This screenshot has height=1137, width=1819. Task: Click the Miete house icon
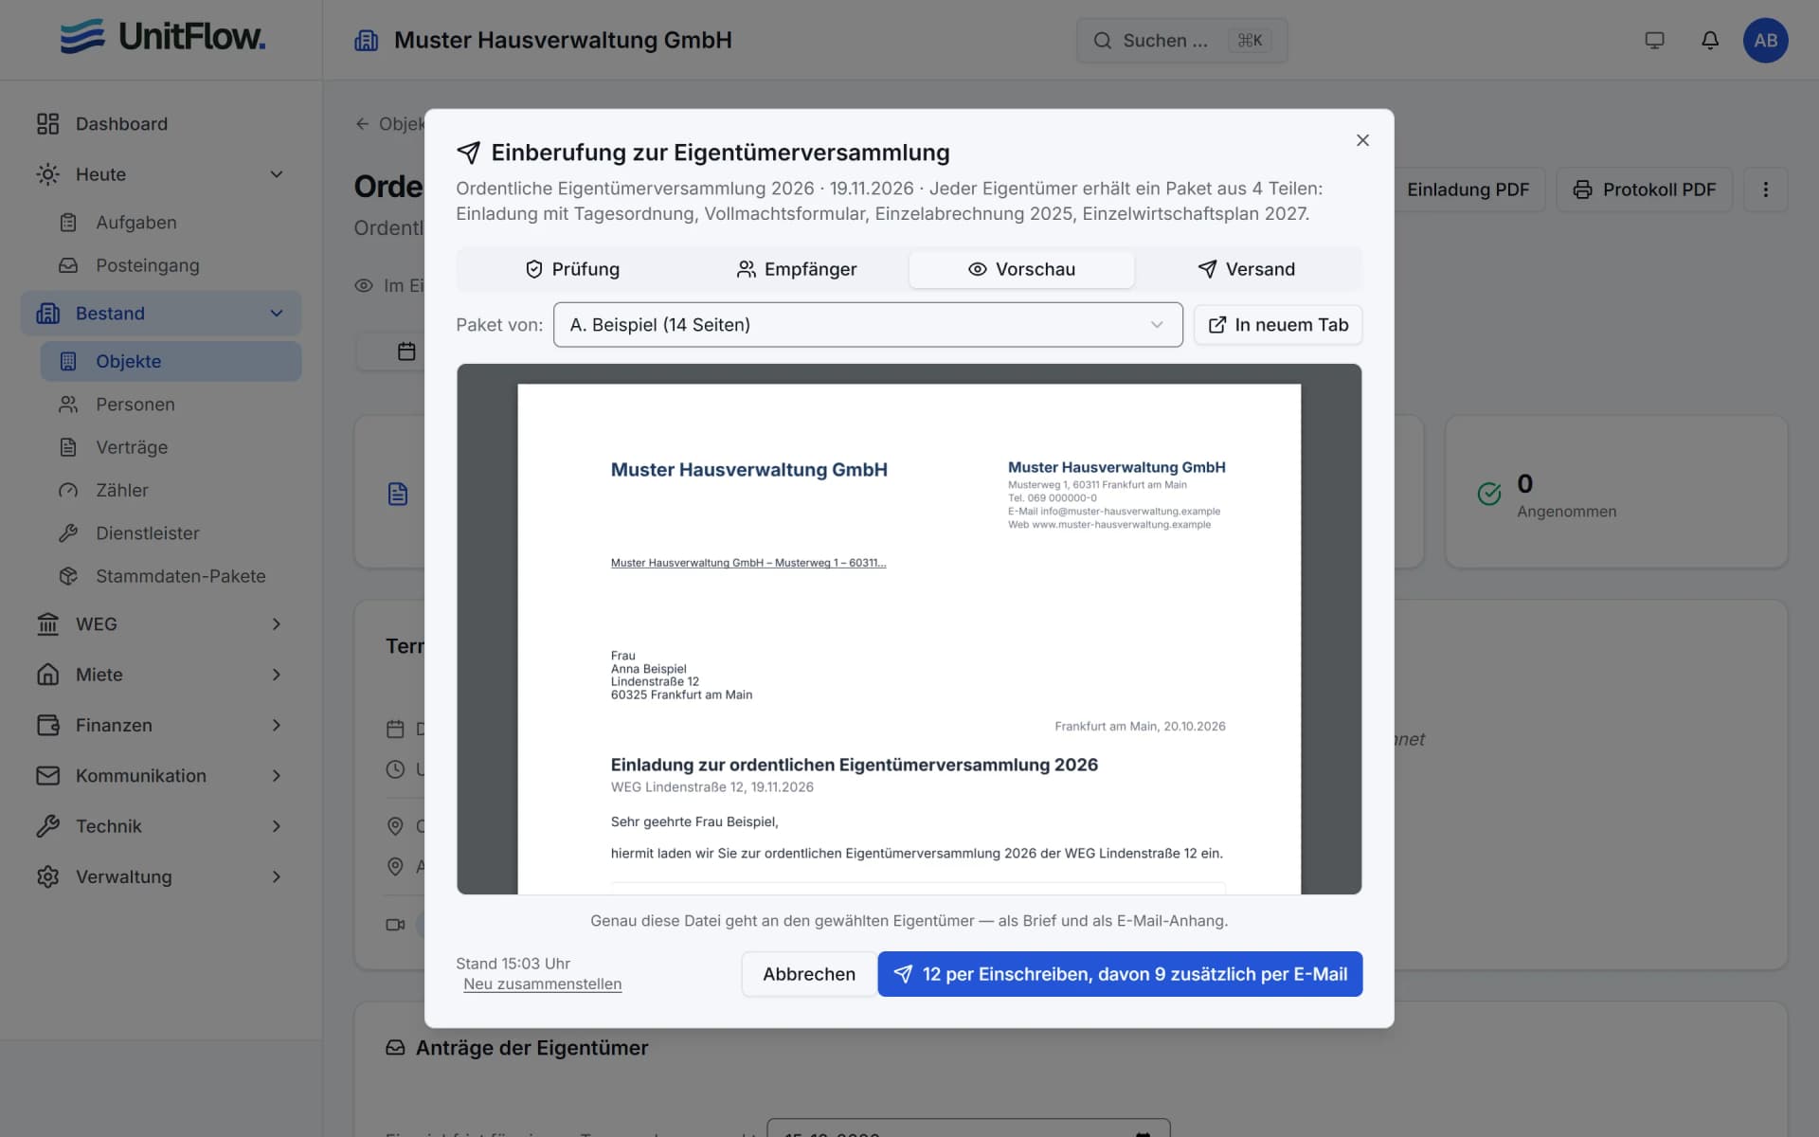tap(47, 675)
